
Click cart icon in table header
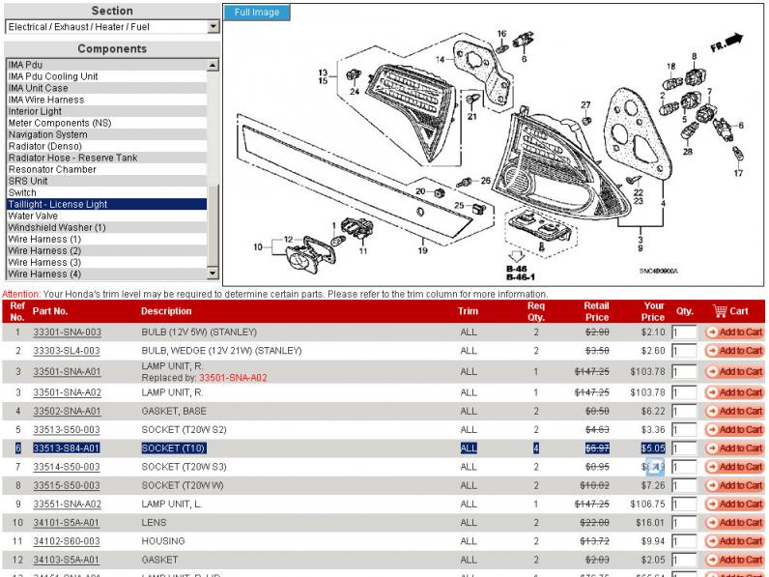point(720,311)
